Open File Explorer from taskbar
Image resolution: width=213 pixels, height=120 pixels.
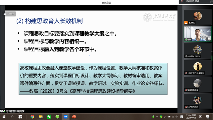tap(41, 117)
